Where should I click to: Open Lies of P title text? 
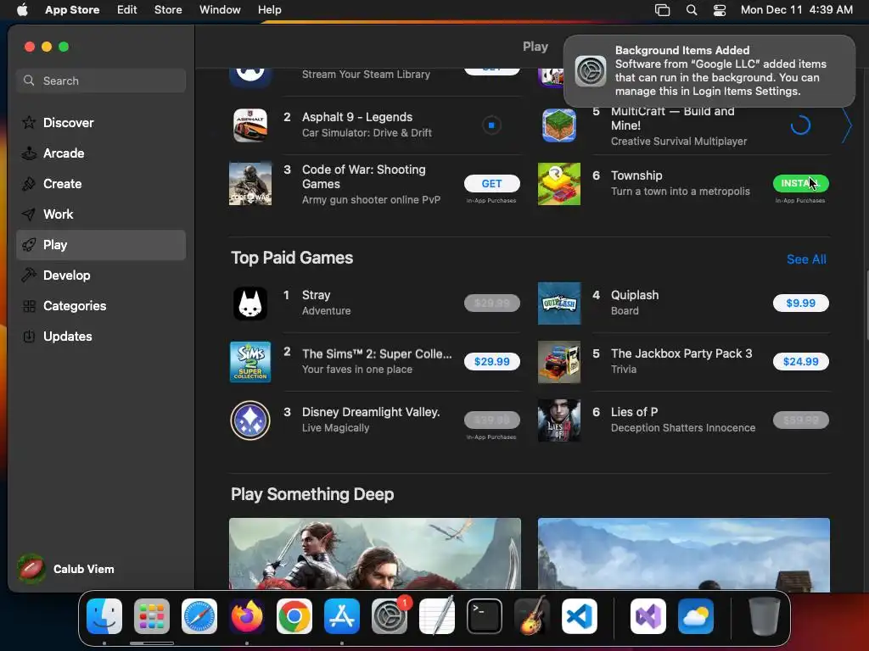pyautogui.click(x=634, y=412)
